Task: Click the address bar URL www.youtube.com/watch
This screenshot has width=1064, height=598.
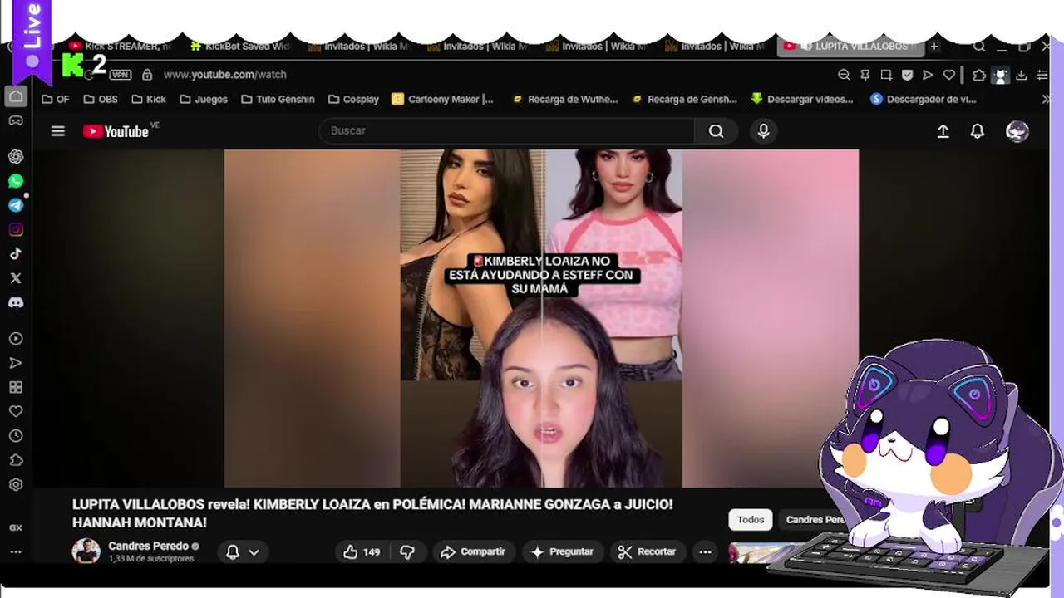Action: coord(224,75)
